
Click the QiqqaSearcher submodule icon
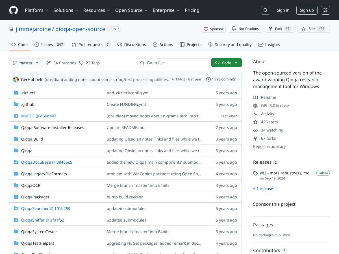pyautogui.click(x=16, y=209)
